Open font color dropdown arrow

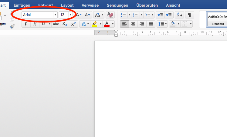tap(113, 24)
